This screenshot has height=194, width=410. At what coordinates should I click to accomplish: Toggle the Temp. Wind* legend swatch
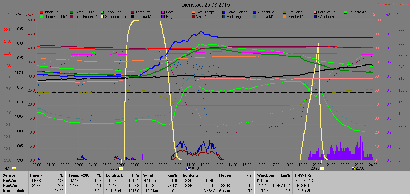224,12
